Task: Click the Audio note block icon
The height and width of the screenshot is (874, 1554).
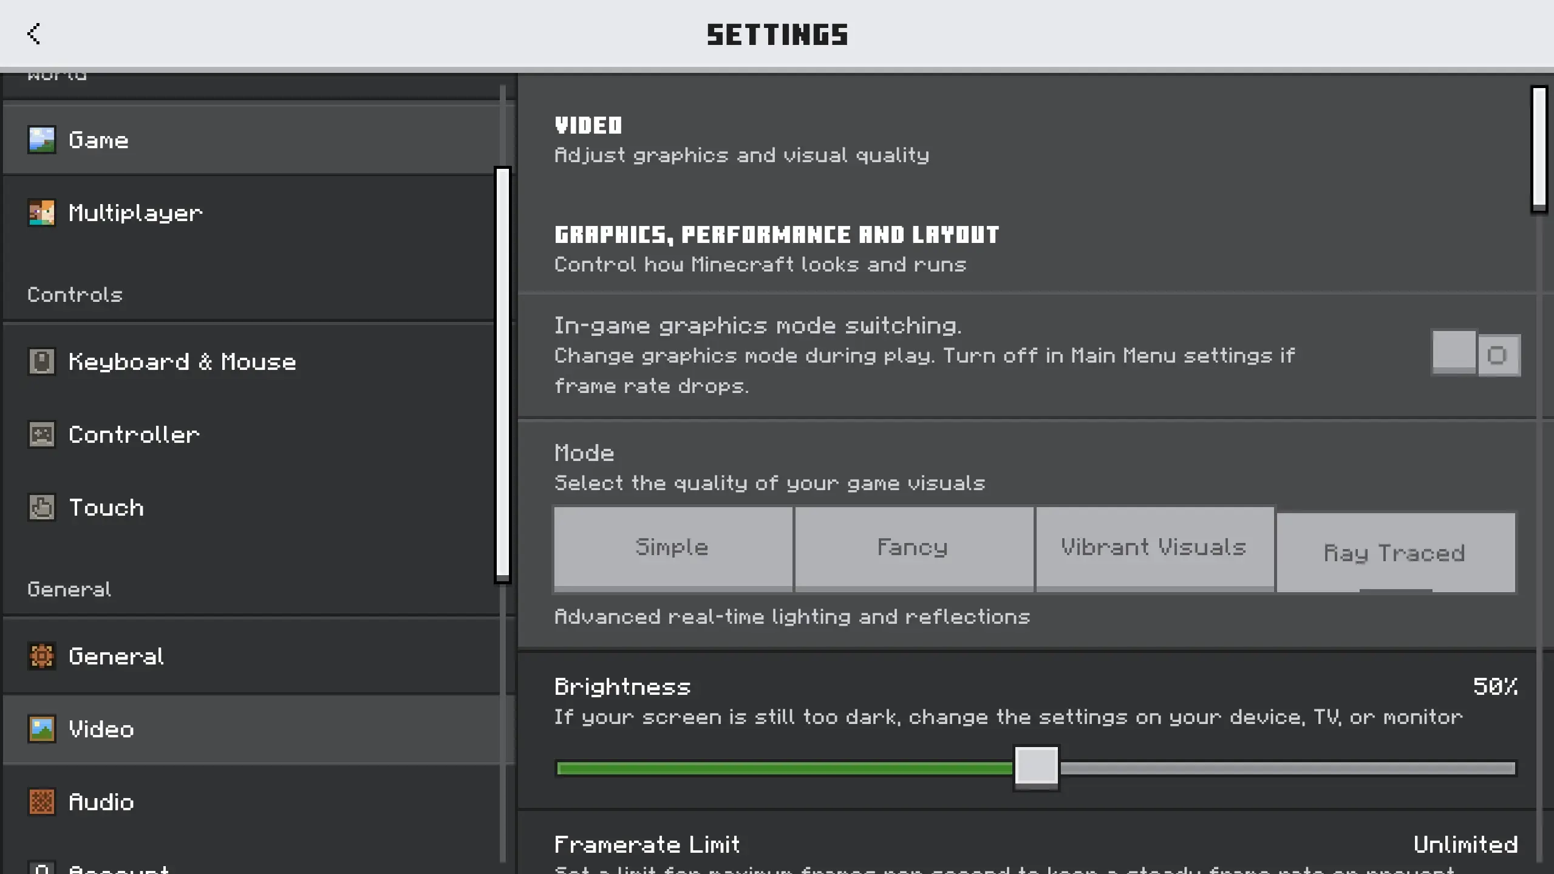Action: tap(42, 802)
